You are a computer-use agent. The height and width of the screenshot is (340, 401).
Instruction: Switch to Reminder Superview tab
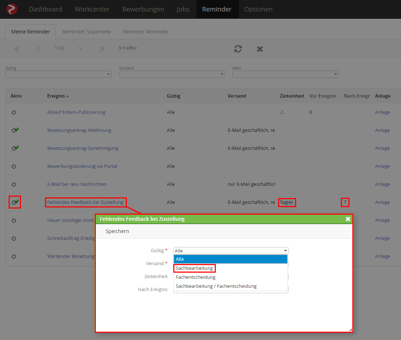point(87,32)
